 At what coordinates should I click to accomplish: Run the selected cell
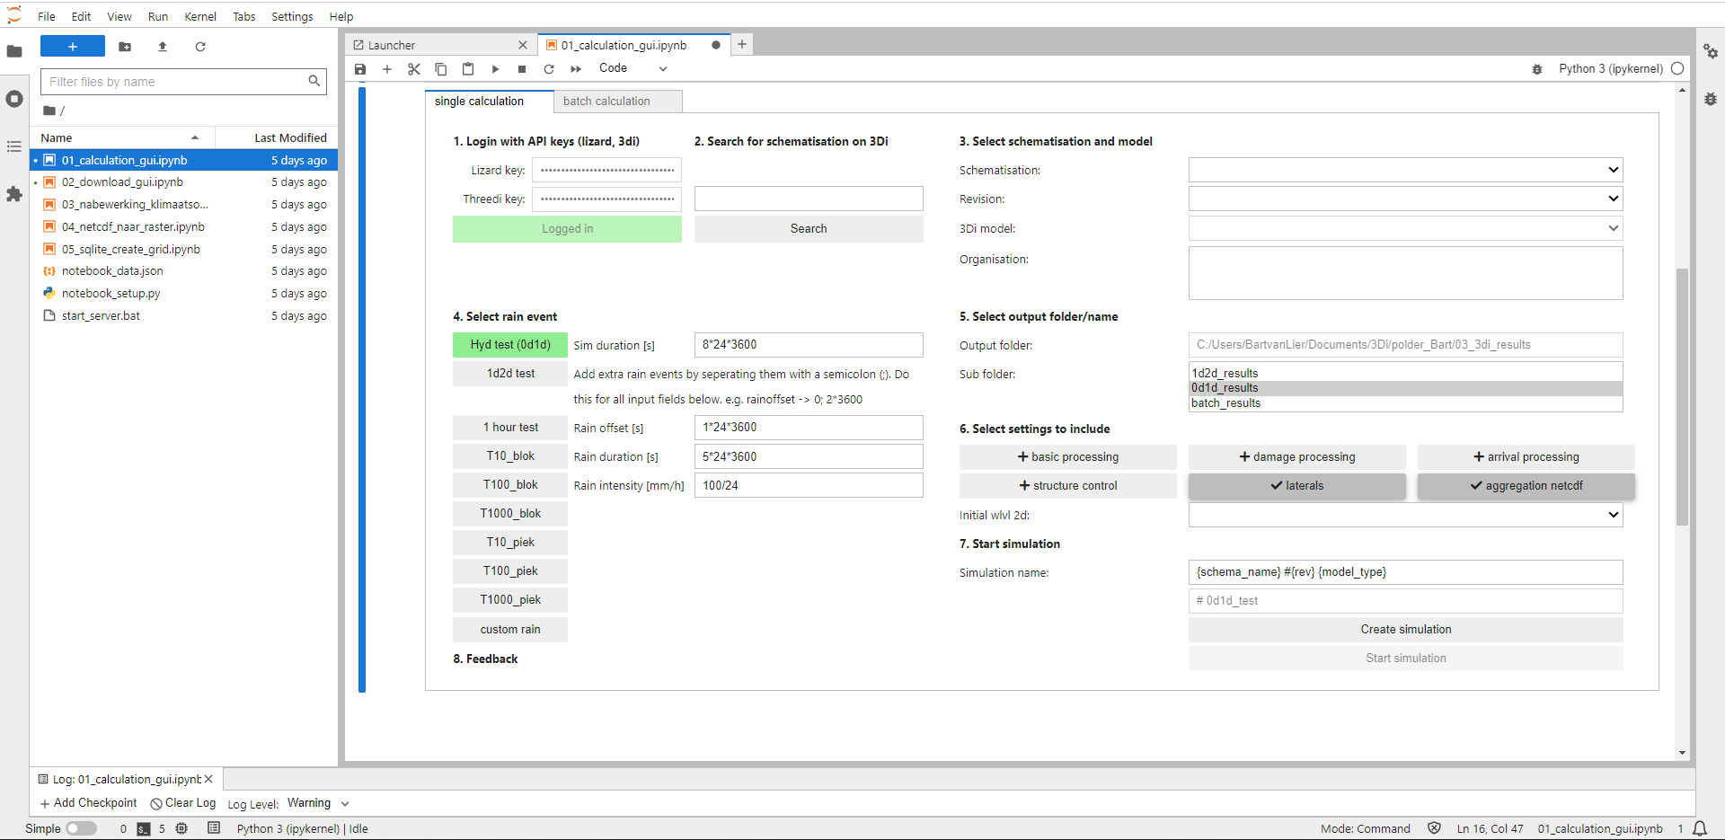point(495,69)
